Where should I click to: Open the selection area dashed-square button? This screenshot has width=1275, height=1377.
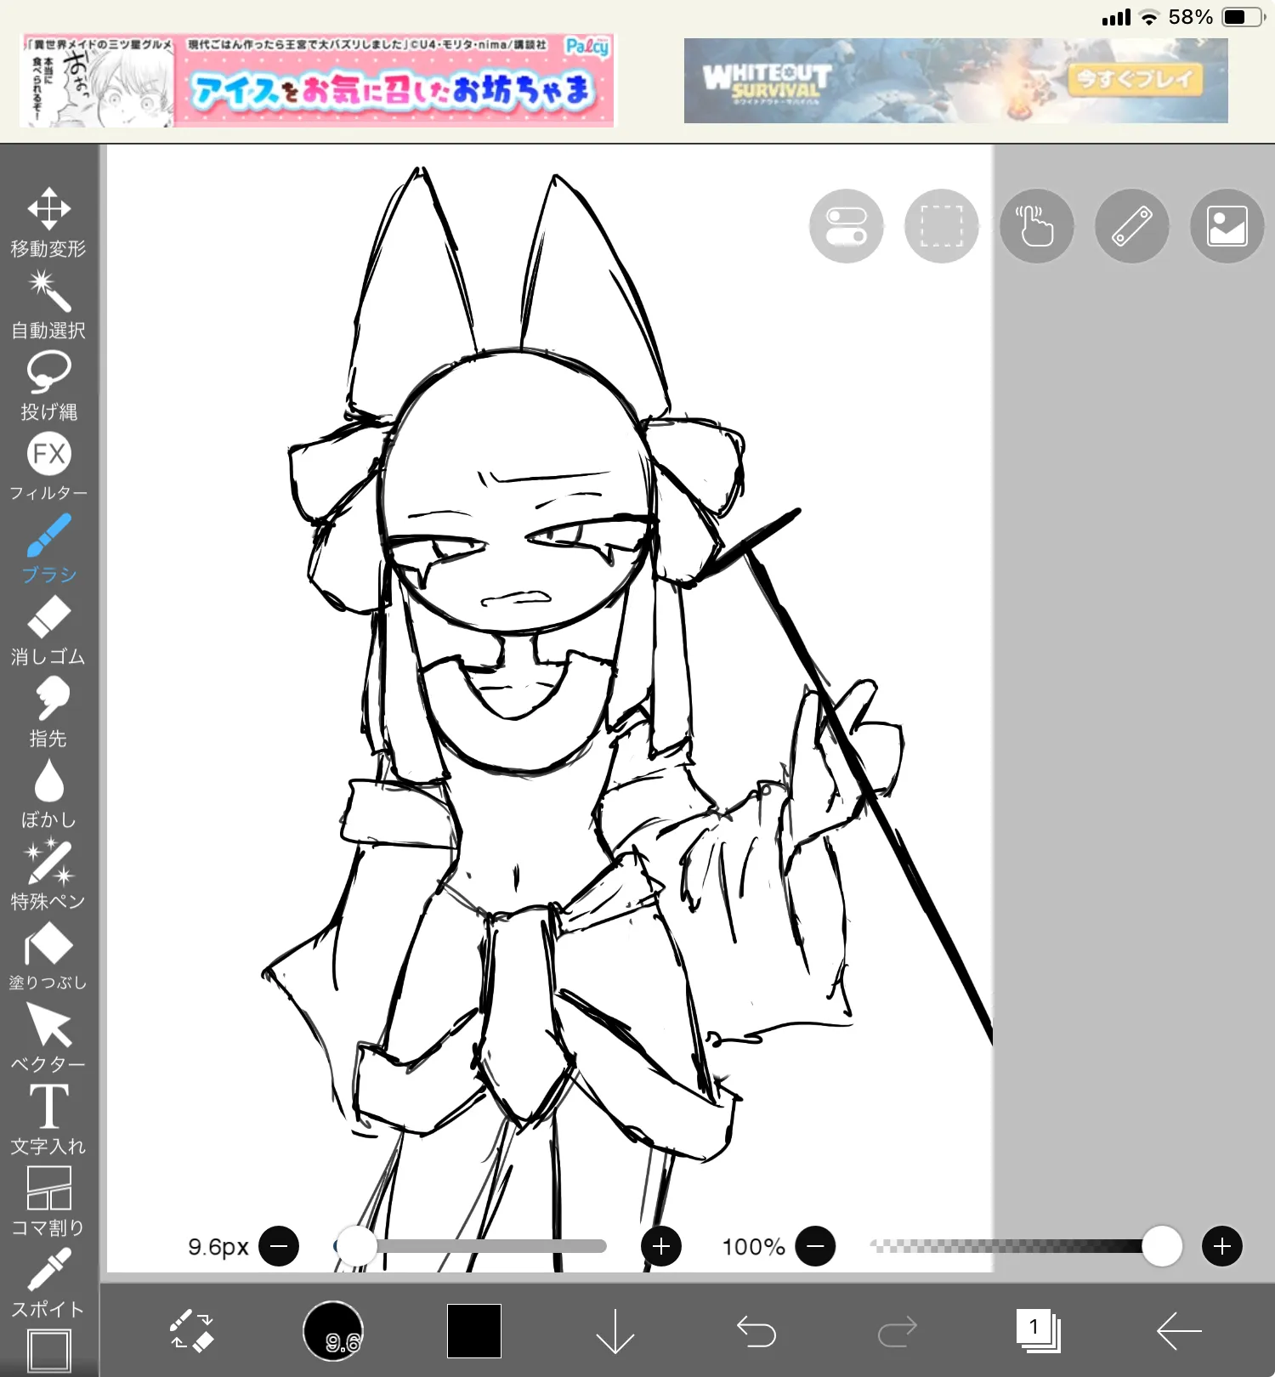(x=941, y=226)
